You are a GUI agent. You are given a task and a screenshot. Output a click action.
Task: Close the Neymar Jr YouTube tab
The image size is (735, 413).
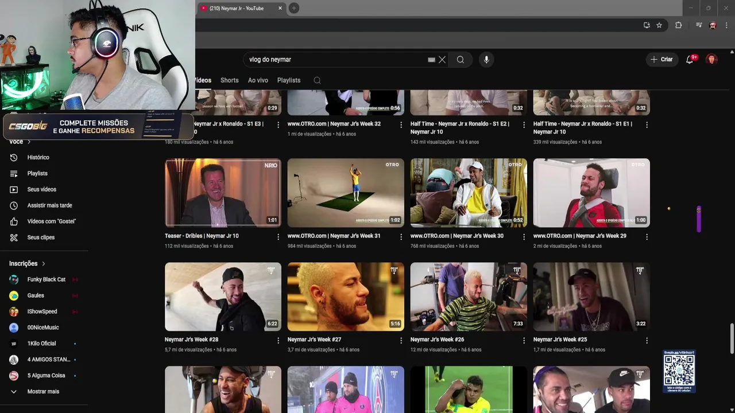(280, 8)
